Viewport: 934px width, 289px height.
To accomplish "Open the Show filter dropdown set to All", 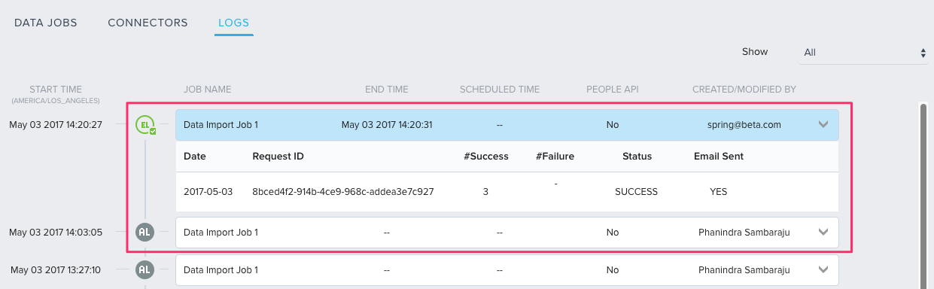I will pos(863,53).
